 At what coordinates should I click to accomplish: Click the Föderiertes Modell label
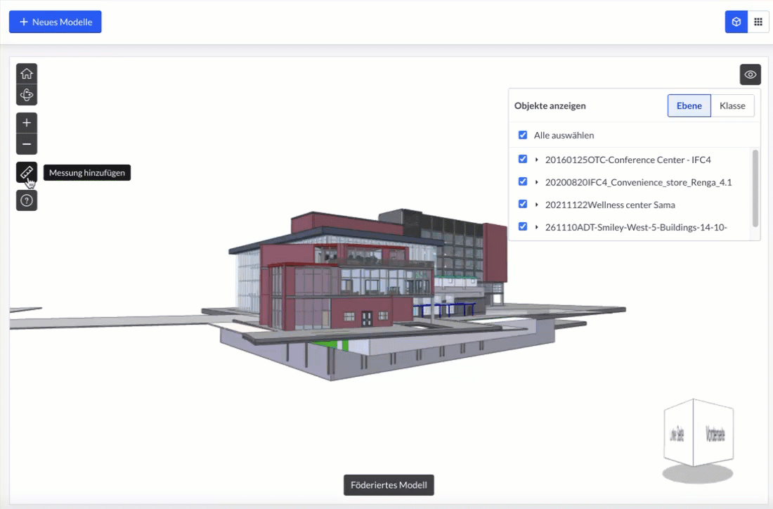point(389,485)
